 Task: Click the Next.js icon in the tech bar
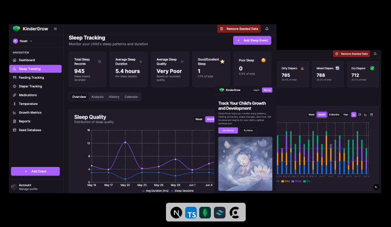coord(176,212)
